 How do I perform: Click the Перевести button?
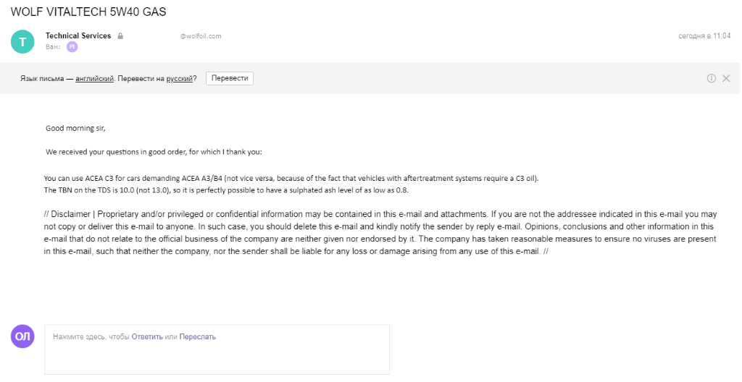(x=230, y=78)
